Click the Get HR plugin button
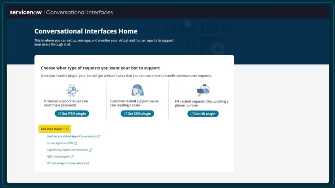Image resolution: width=335 pixels, height=188 pixels. coord(203,114)
